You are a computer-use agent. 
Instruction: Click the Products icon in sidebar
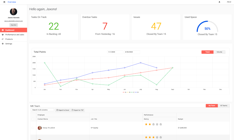click(3, 39)
